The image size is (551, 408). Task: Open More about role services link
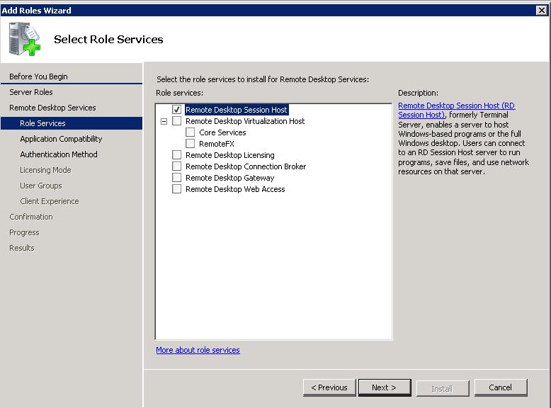198,350
